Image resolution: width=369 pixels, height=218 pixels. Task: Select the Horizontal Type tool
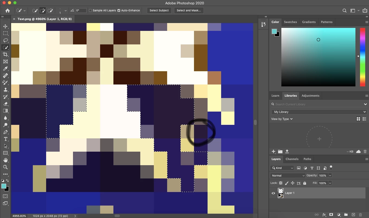[x=5, y=139]
